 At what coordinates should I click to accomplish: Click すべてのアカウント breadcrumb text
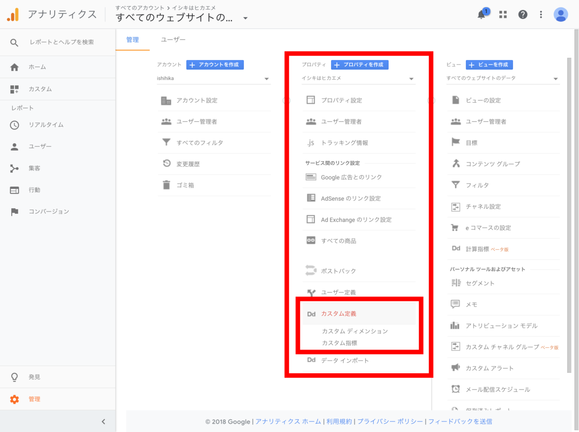pos(140,8)
